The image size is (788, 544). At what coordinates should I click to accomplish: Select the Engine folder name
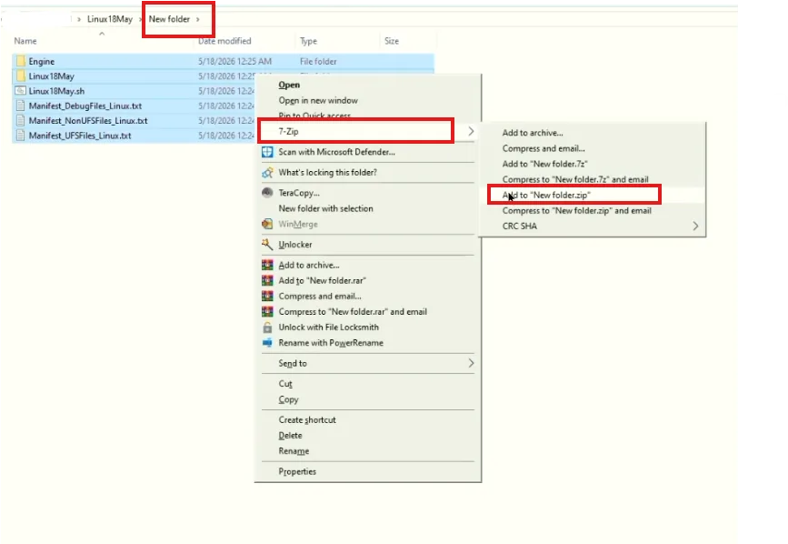[42, 61]
